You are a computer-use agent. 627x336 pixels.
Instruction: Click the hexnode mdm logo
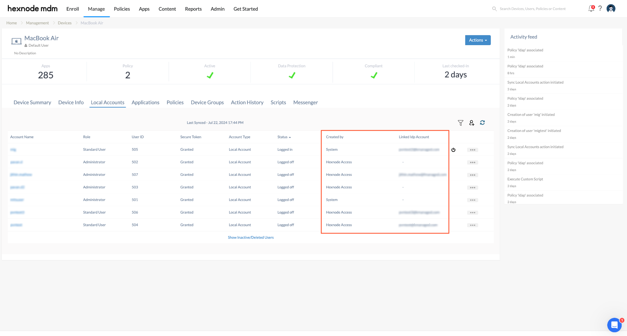[32, 8]
